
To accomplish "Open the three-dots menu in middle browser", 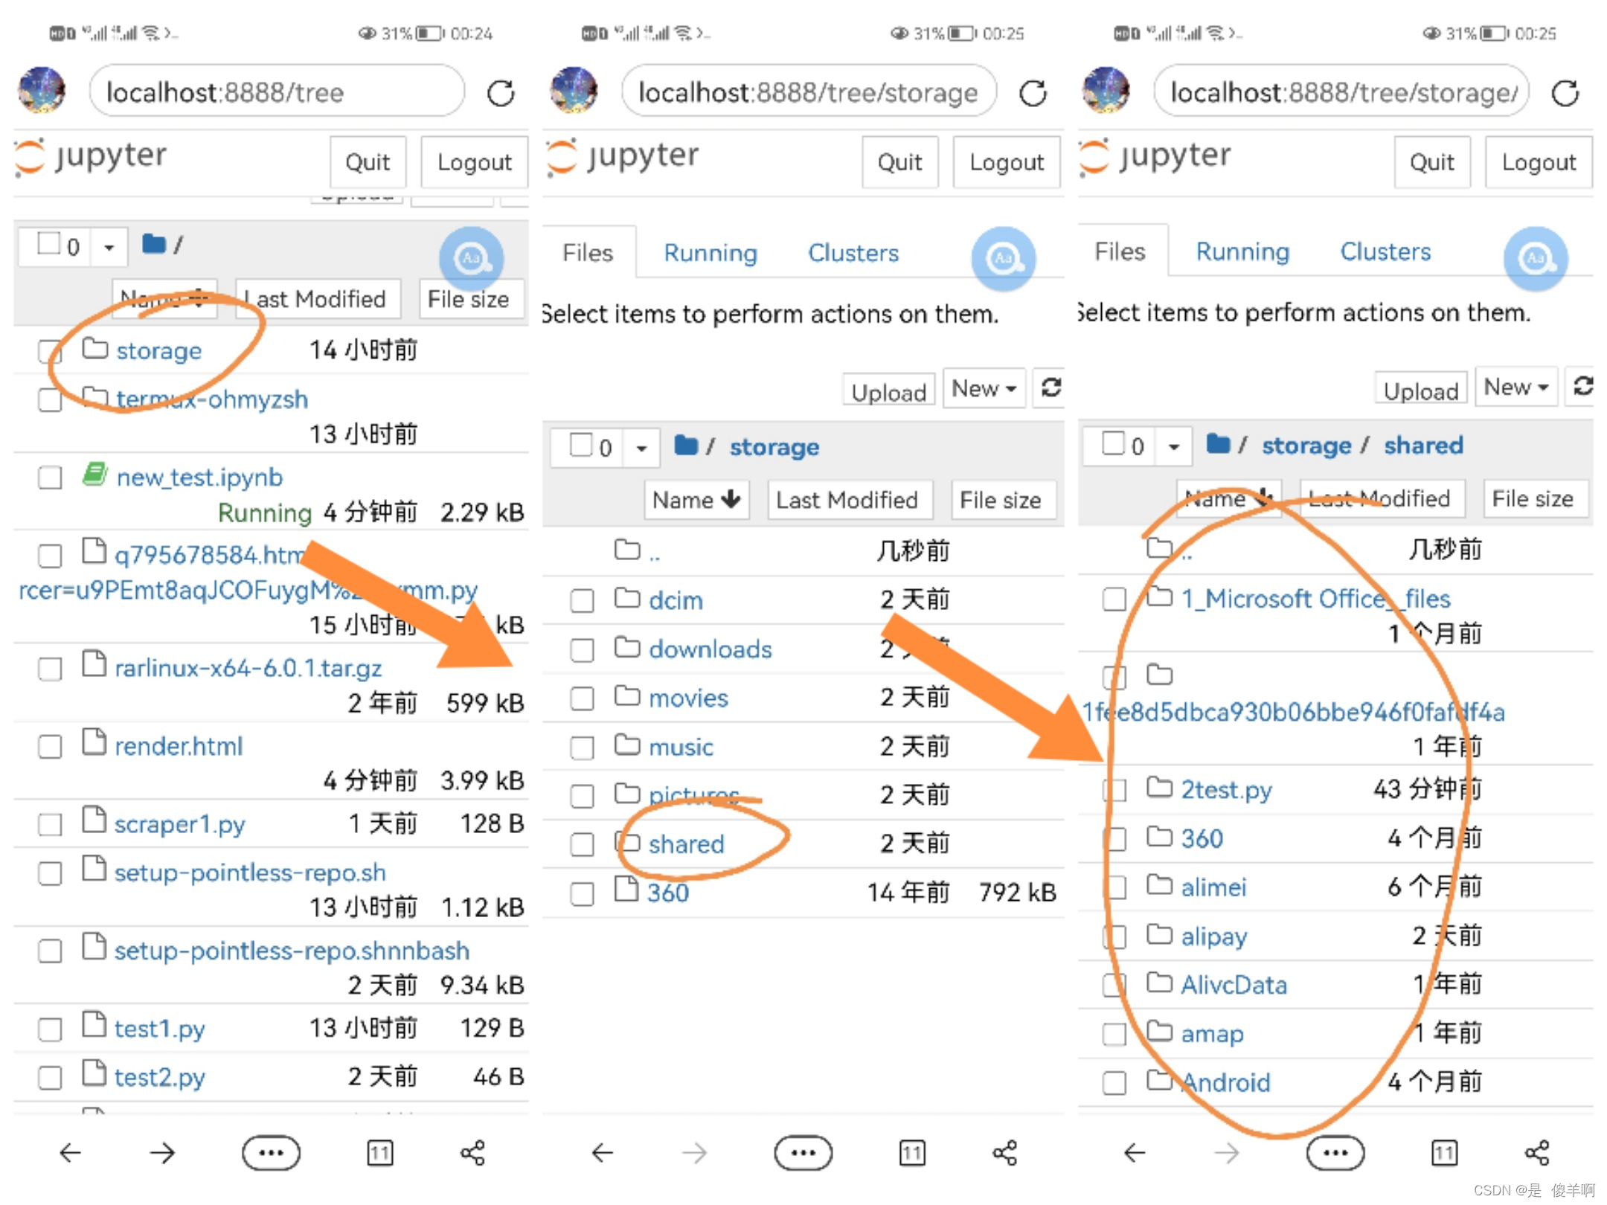I will pos(803,1153).
